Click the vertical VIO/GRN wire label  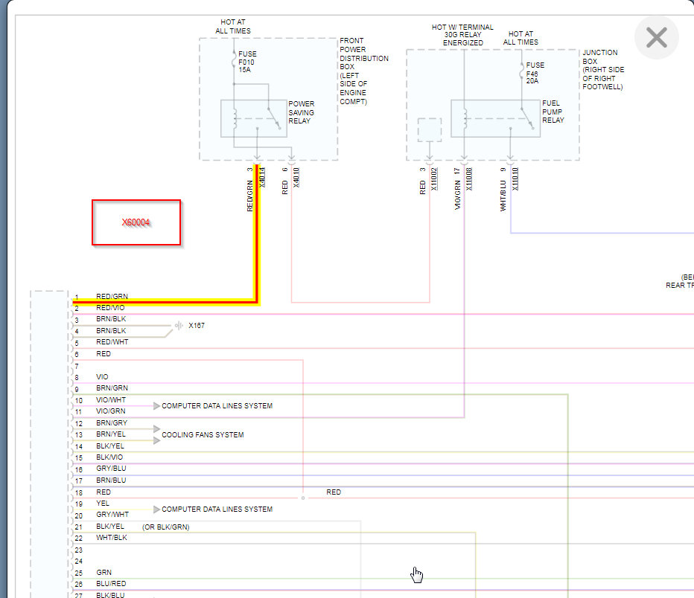(457, 194)
